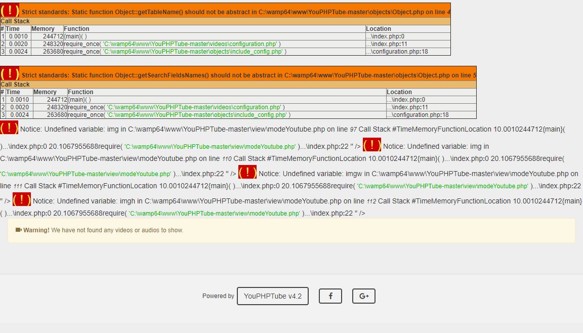The image size is (583, 333).
Task: Click first green modeYoutube.php path after line 97
Action: pyautogui.click(x=210, y=146)
